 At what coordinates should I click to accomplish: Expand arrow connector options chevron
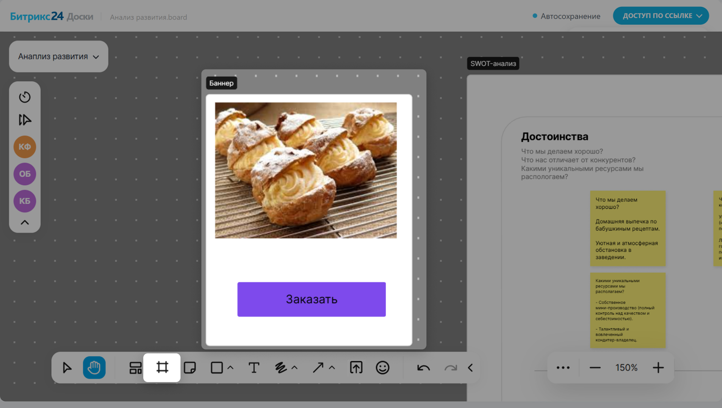coord(332,368)
